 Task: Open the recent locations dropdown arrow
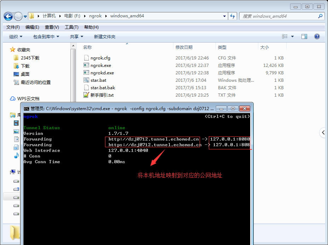[x=25, y=16]
